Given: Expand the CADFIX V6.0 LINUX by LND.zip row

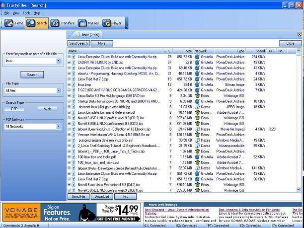Looking at the screenshot, I should (69, 62).
